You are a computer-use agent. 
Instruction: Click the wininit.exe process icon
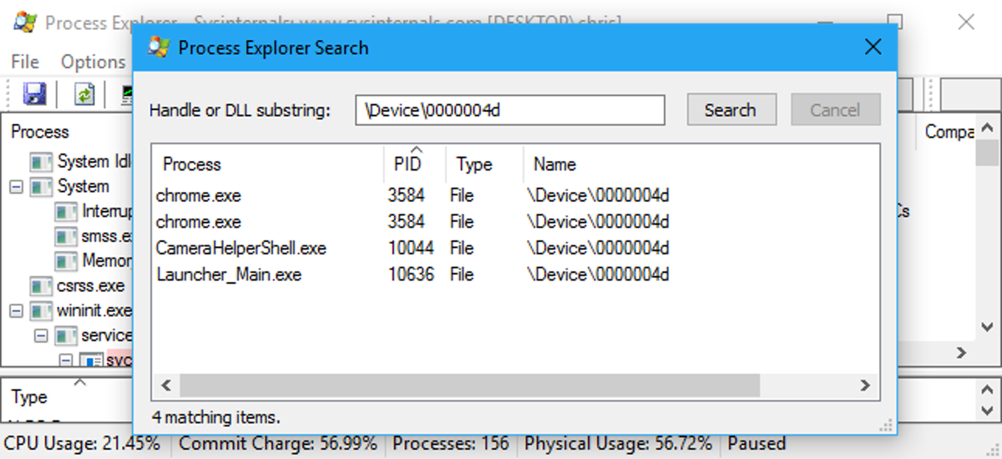pos(41,311)
